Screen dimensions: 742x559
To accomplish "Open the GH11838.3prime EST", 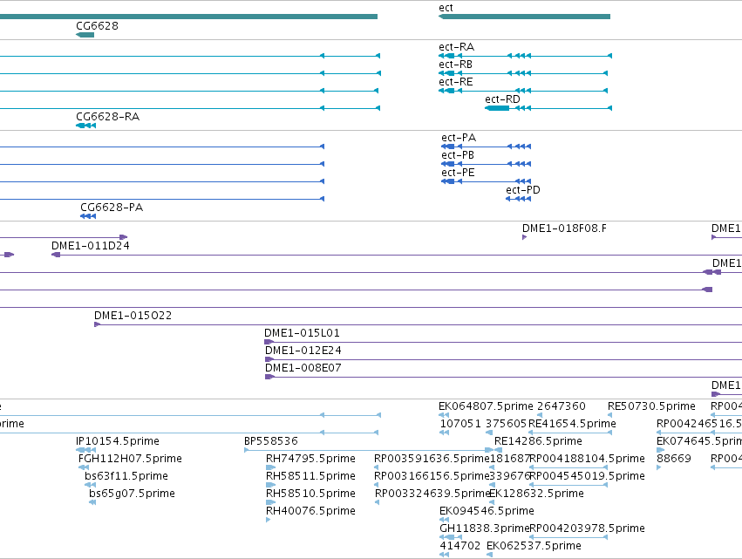I will [485, 528].
